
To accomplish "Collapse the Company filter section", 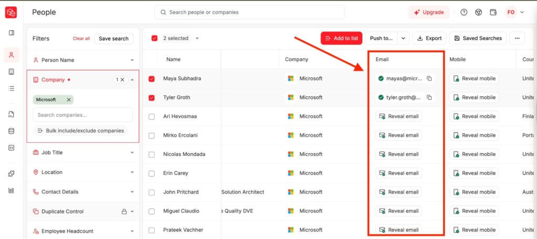I will coord(132,79).
